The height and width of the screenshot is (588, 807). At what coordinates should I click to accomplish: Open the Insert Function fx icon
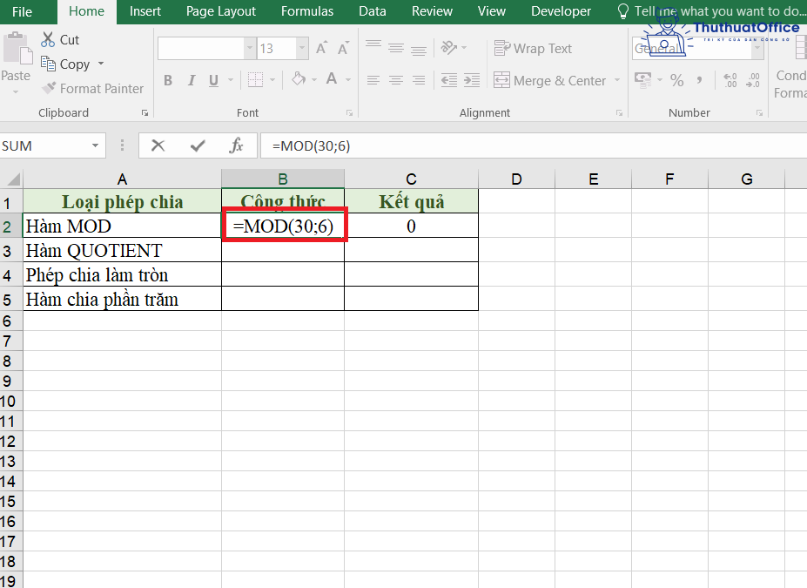(x=236, y=145)
